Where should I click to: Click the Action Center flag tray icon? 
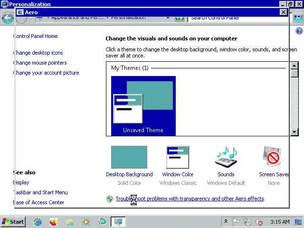click(236, 222)
